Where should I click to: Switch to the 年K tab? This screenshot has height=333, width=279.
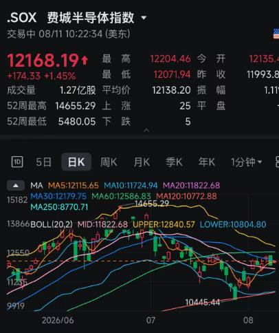[207, 162]
